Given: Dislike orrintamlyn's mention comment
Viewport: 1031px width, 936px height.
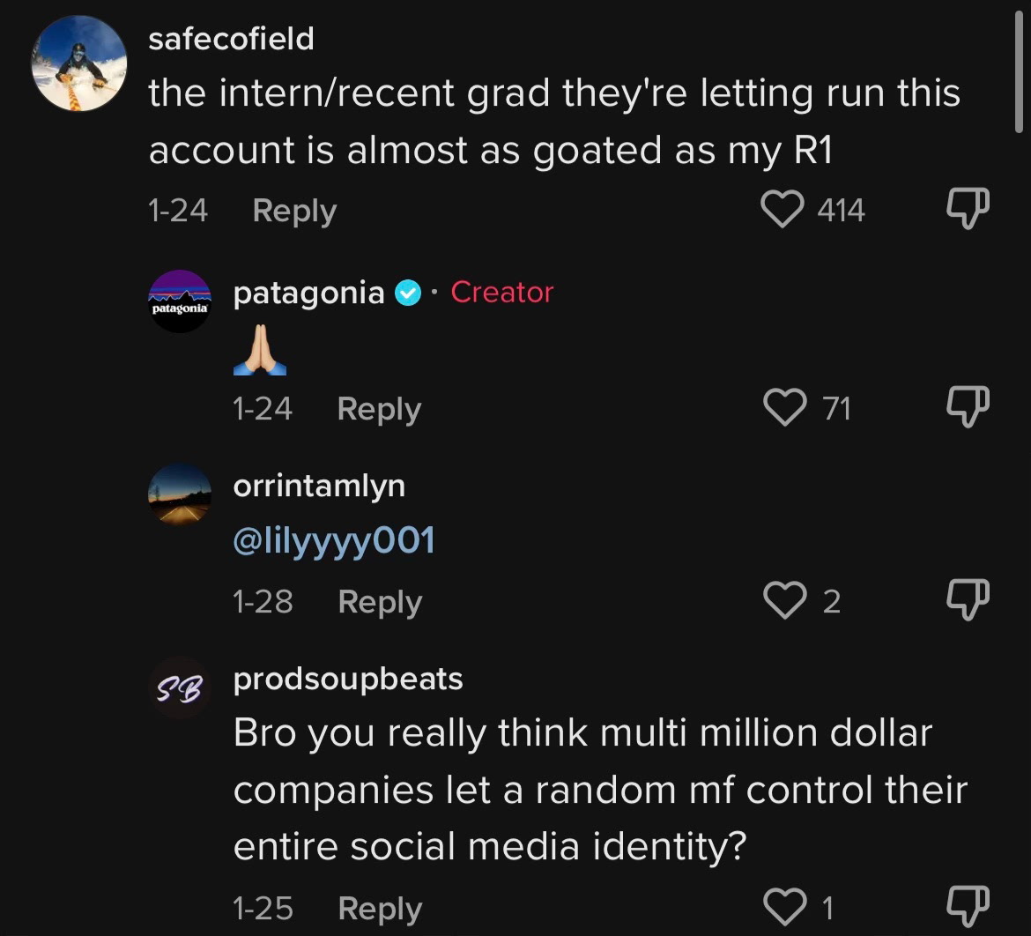Looking at the screenshot, I should click(968, 601).
